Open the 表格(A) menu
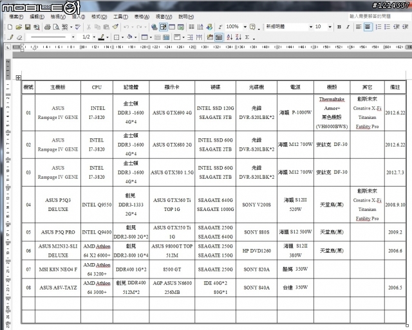 point(142,17)
